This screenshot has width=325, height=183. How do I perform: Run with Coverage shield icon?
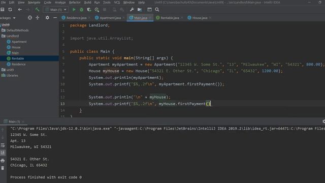pos(89,10)
